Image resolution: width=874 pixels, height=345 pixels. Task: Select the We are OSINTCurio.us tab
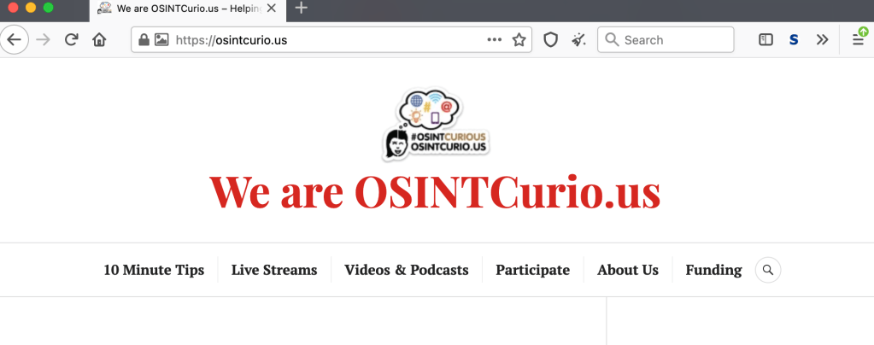click(x=187, y=10)
